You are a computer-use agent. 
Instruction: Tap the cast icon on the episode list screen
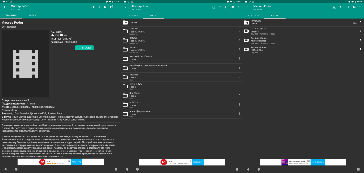(x=335, y=7)
